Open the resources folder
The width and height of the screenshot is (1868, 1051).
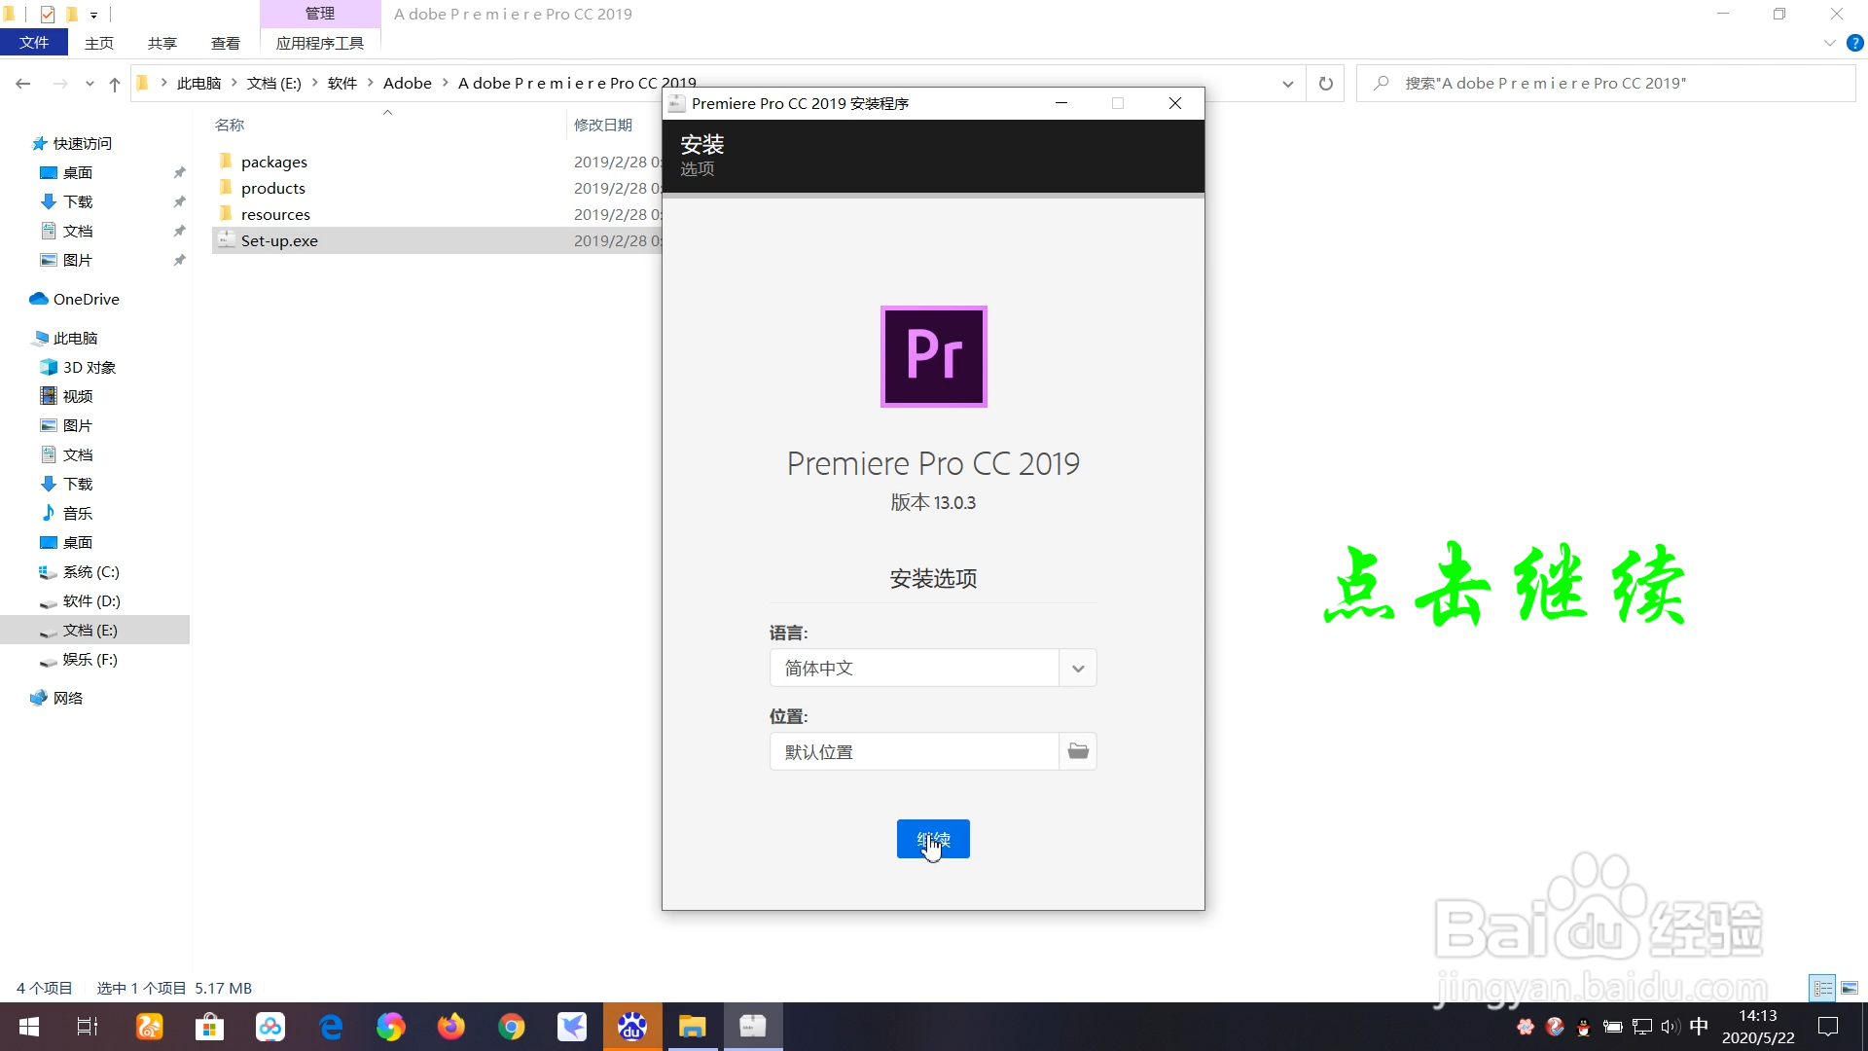tap(275, 214)
